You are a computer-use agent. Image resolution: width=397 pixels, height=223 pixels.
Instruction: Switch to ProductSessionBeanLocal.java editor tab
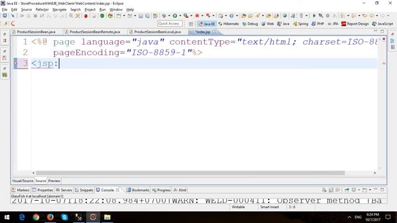(157, 32)
